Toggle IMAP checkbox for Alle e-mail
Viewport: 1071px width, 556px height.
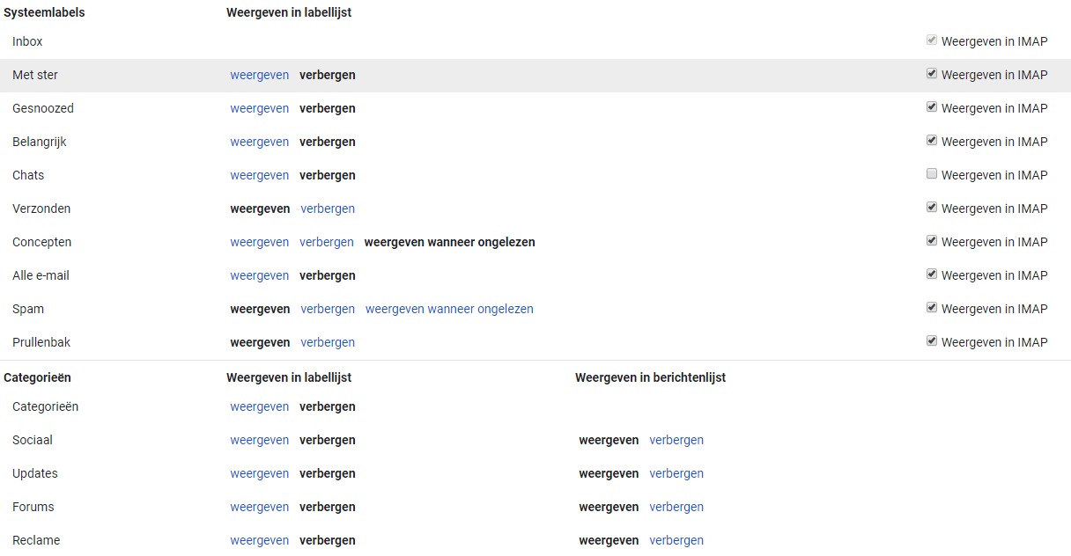[x=932, y=274]
